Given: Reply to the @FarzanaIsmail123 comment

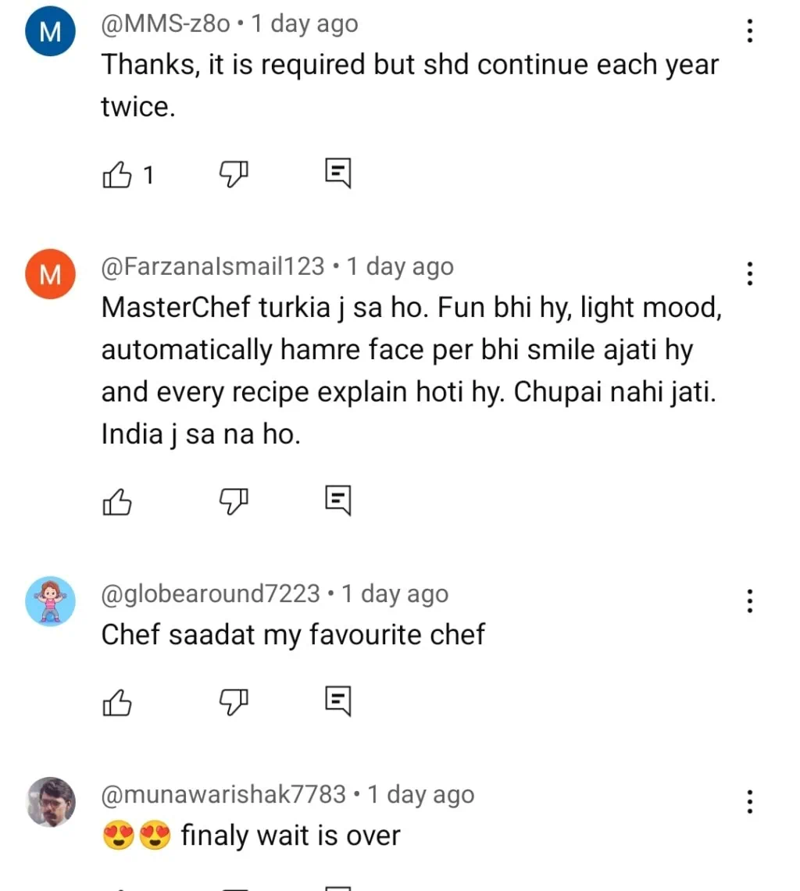Looking at the screenshot, I should (x=338, y=501).
